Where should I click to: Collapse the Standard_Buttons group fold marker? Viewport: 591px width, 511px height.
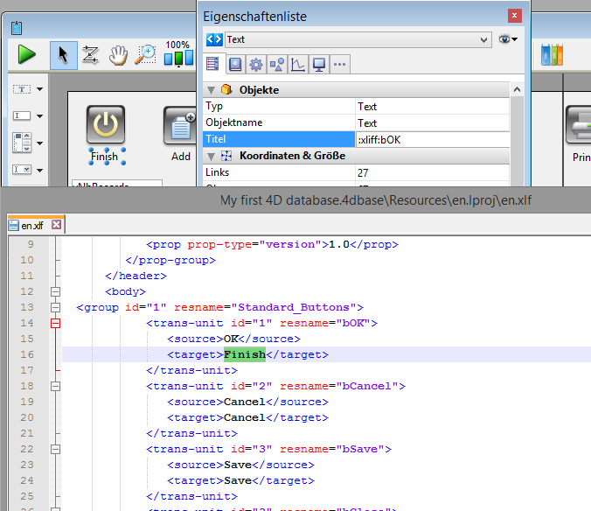(x=54, y=307)
